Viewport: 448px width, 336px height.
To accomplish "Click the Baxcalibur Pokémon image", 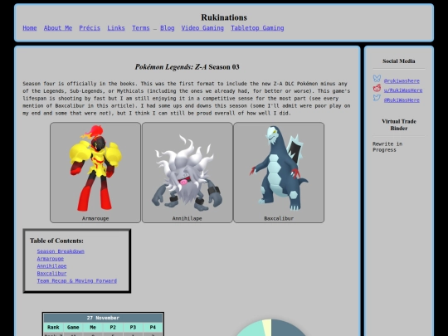I will pos(279,168).
